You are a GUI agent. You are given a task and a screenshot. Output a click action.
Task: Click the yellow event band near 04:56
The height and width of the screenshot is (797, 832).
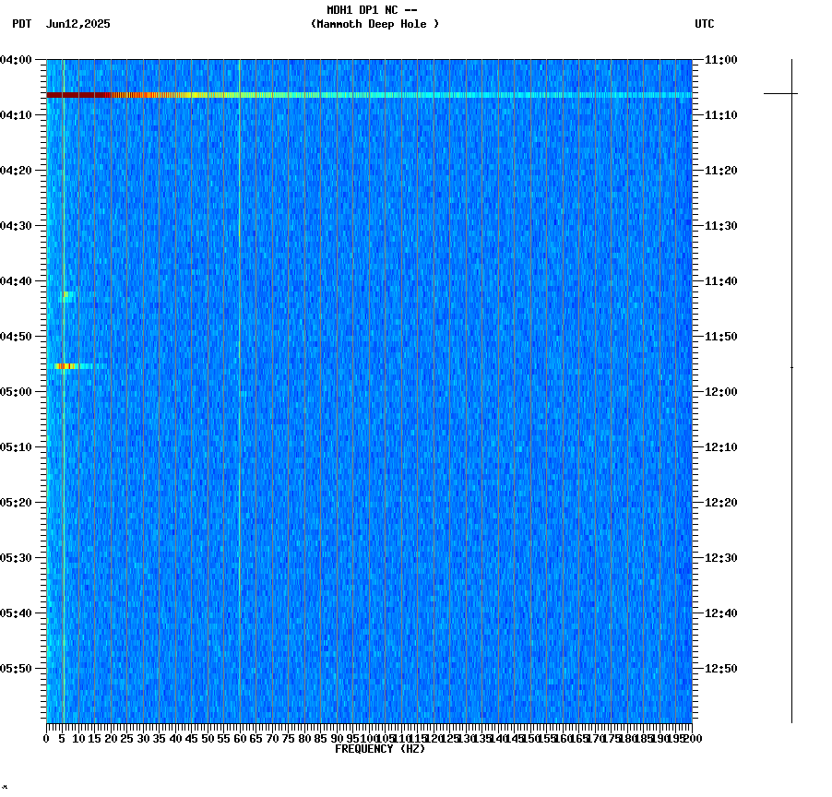65,365
